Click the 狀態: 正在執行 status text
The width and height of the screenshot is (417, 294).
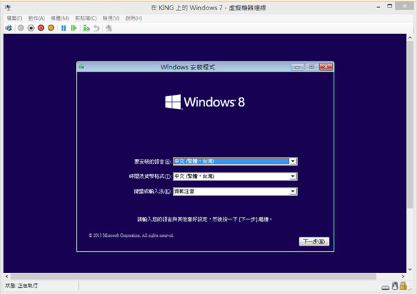(x=22, y=286)
